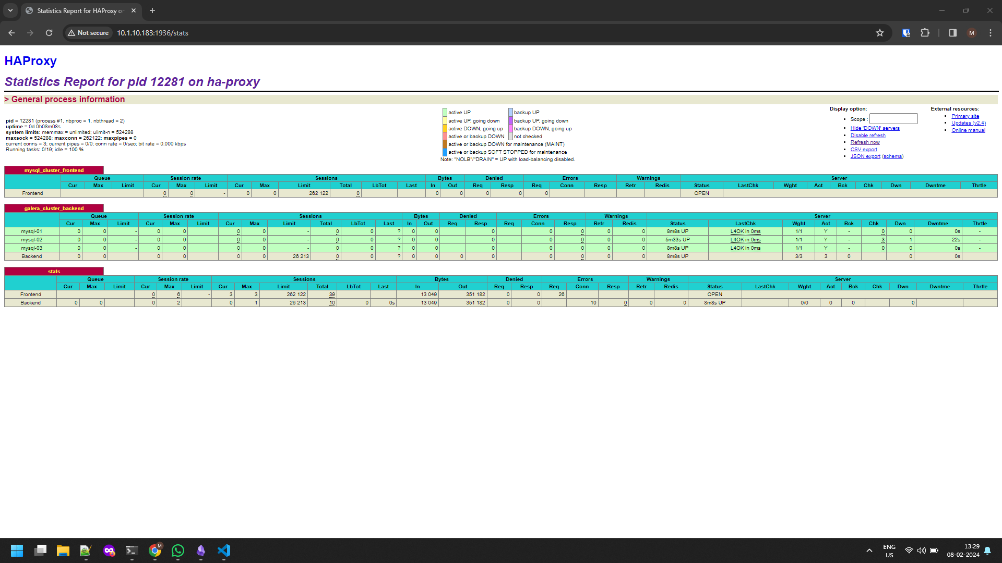Export statistics via CSV export link
The height and width of the screenshot is (563, 1002).
864,149
